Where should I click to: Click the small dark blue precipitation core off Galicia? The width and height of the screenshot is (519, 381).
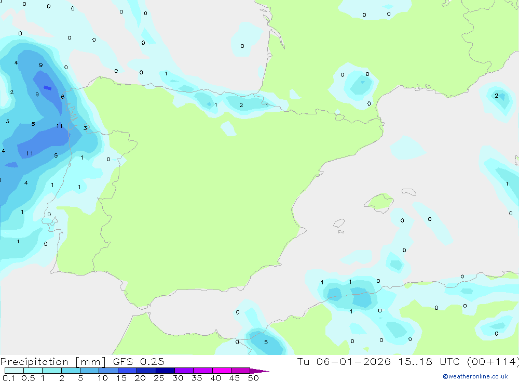48,88
